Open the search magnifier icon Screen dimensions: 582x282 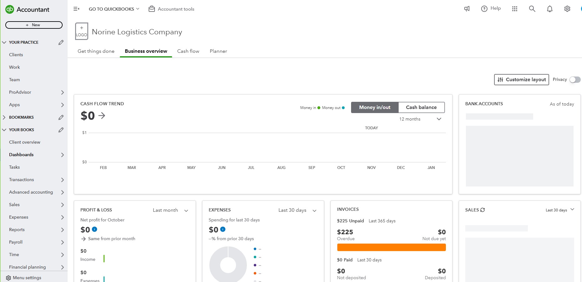(532, 9)
